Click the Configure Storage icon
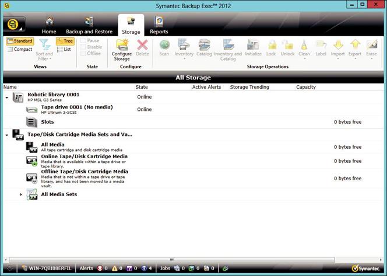 [122, 45]
